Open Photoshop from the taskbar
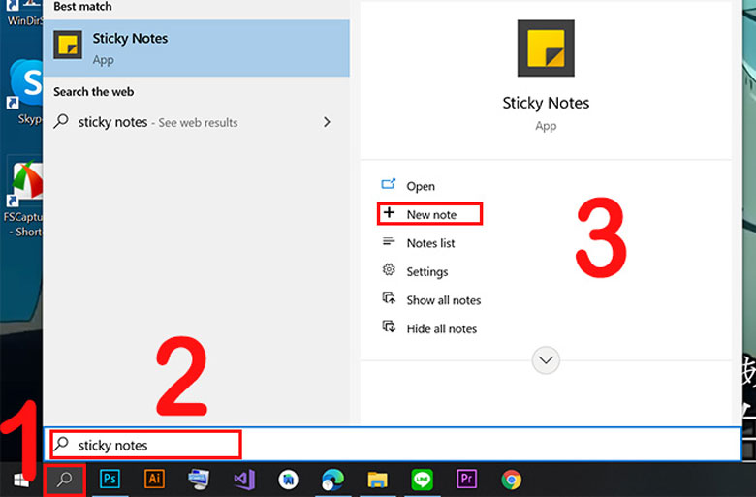 point(110,480)
